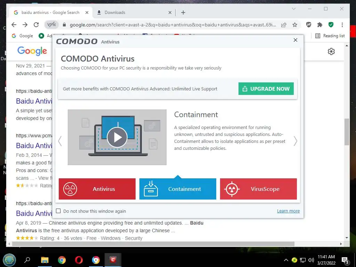Click the green shield extension icon
The height and width of the screenshot is (267, 356).
[x=331, y=25]
